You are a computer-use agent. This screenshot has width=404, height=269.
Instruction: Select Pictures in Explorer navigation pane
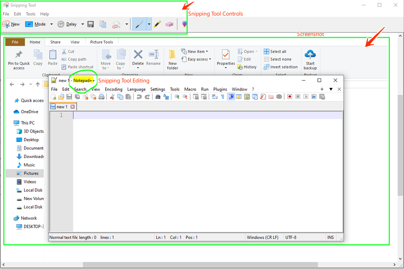[25, 173]
